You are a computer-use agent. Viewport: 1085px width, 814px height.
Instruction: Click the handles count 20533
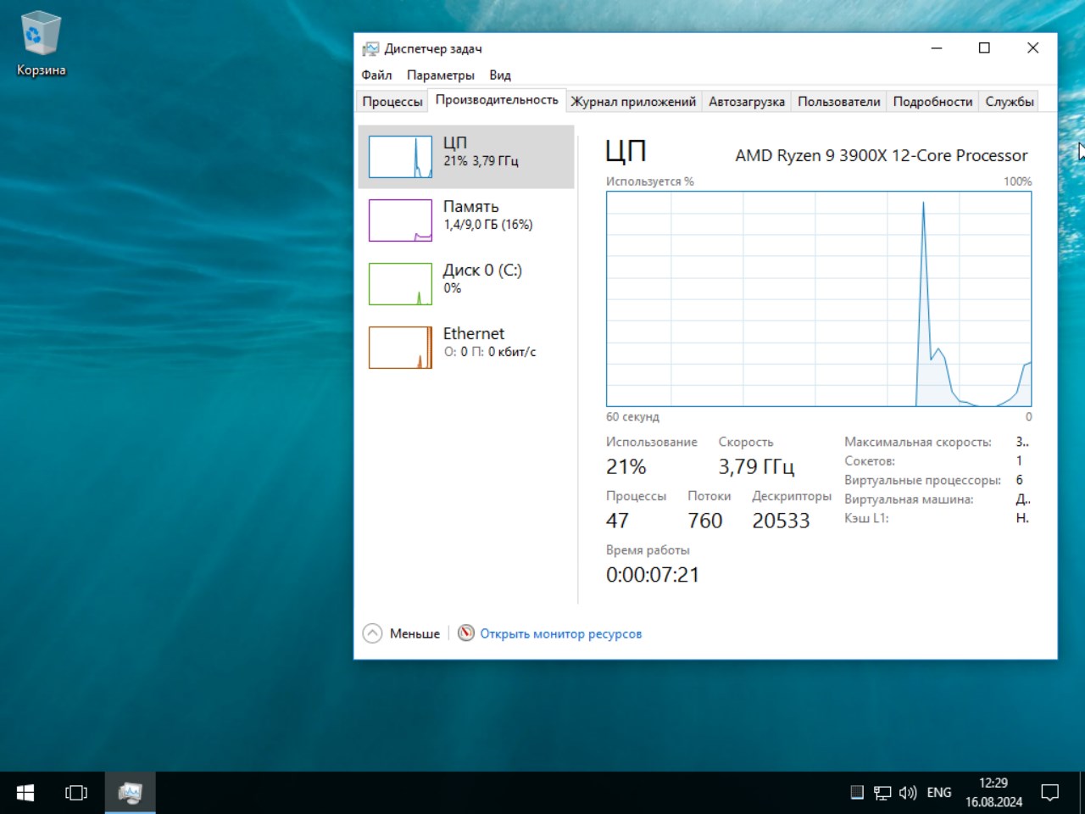click(x=781, y=521)
